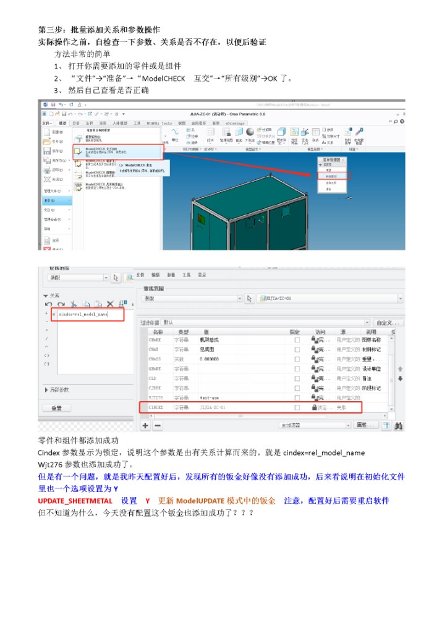Toggle 指定 checkbox for 阶段标记 row
Screen dimensions: 434x633
pos(297,388)
